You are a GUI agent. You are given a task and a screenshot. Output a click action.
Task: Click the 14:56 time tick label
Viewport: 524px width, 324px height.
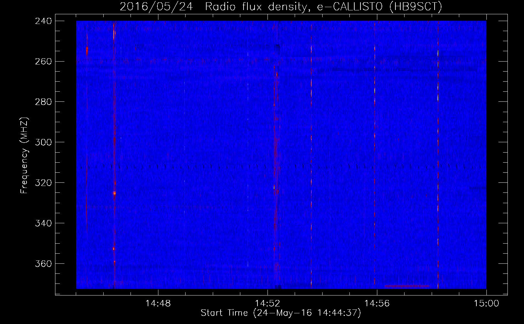377,304
